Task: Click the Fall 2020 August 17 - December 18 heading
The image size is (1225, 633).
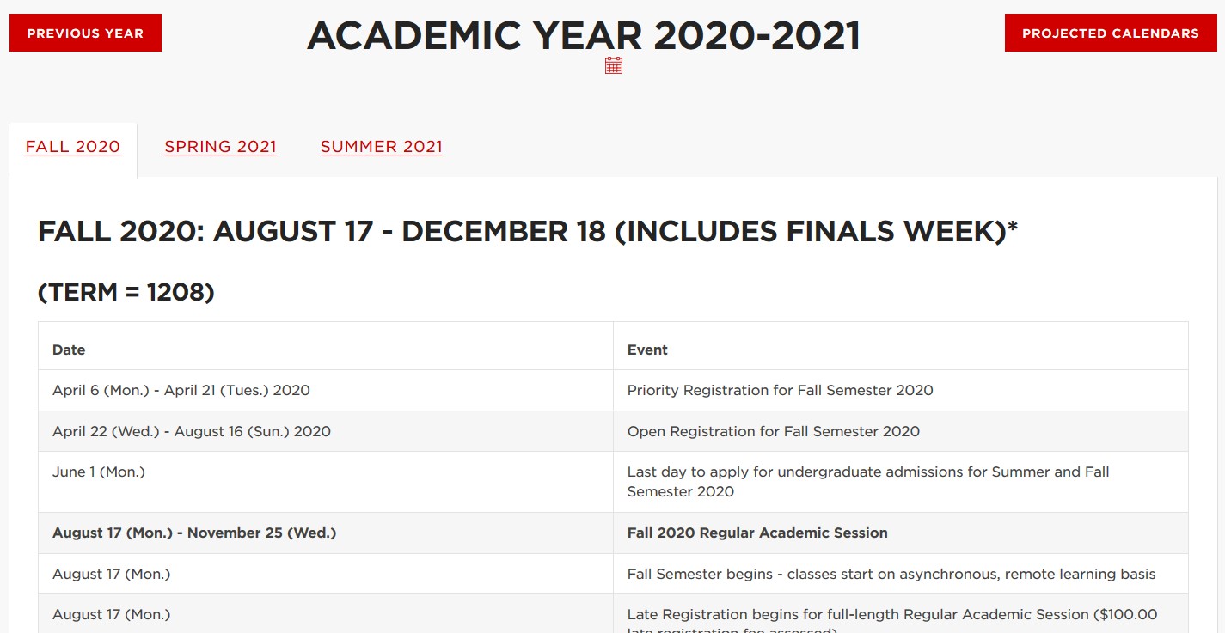Action: point(527,232)
